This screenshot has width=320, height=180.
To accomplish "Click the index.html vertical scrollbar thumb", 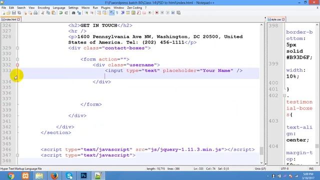I will click(x=261, y=151).
